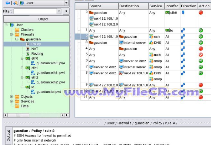Image resolution: width=218 pixels, height=145 pixels.
Task: Collapse the Firewalls folder
Action: pos(12,34)
